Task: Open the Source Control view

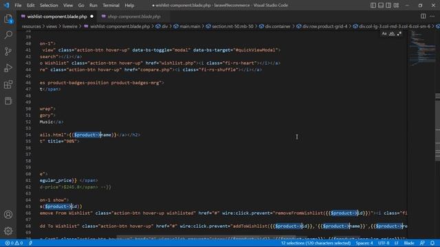Action: (8, 51)
